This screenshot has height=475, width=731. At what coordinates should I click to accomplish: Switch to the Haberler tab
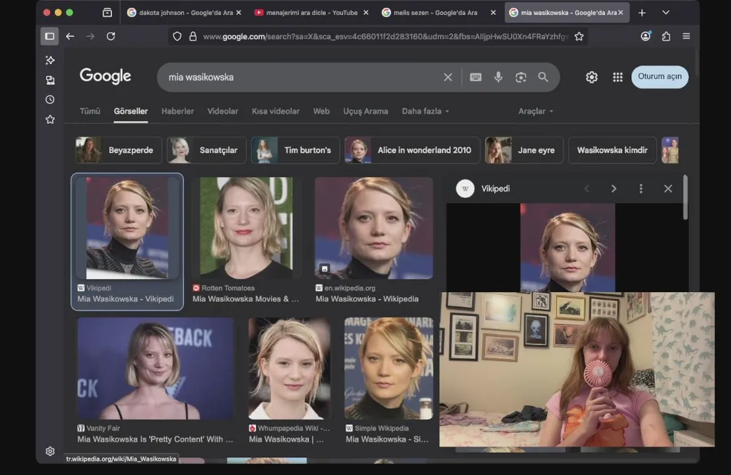pyautogui.click(x=177, y=111)
